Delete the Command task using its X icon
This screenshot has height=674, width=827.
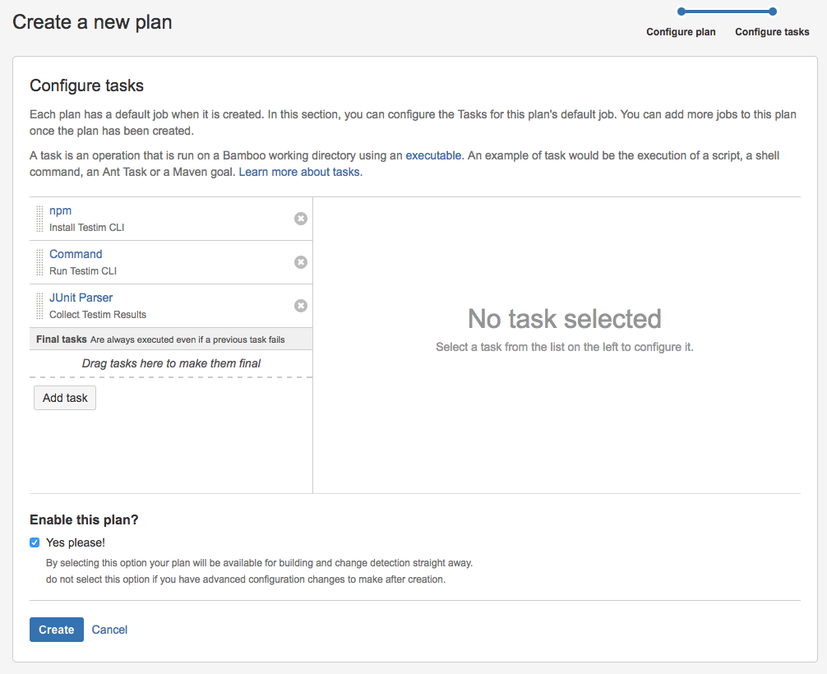[x=301, y=262]
